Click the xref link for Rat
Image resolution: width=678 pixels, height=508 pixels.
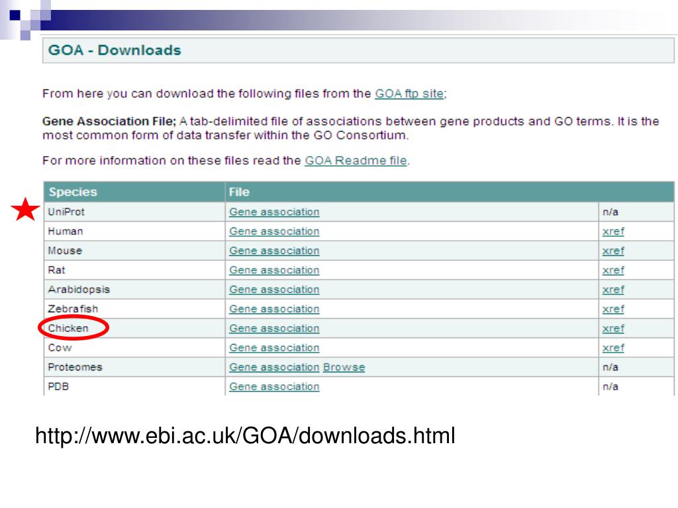coord(613,271)
